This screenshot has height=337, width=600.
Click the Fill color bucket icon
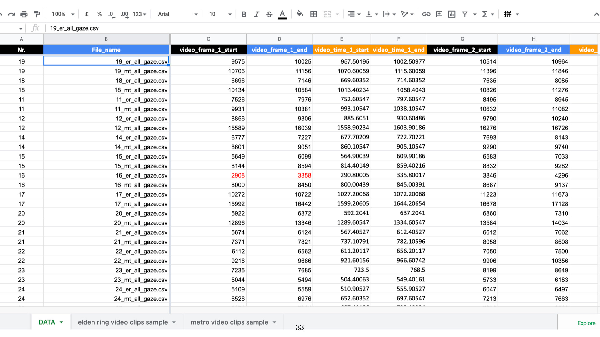[x=300, y=14]
